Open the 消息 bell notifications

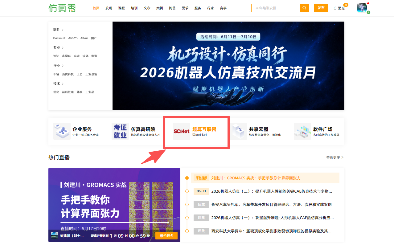click(339, 8)
